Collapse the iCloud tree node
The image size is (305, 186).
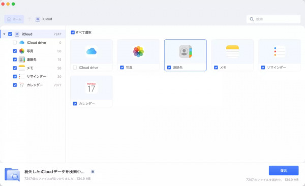pyautogui.click(x=4, y=34)
